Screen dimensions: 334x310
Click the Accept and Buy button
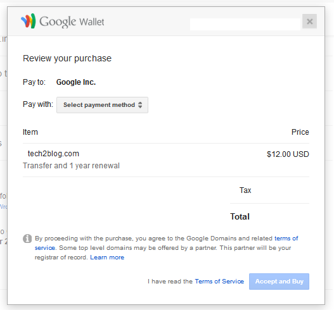pos(279,282)
